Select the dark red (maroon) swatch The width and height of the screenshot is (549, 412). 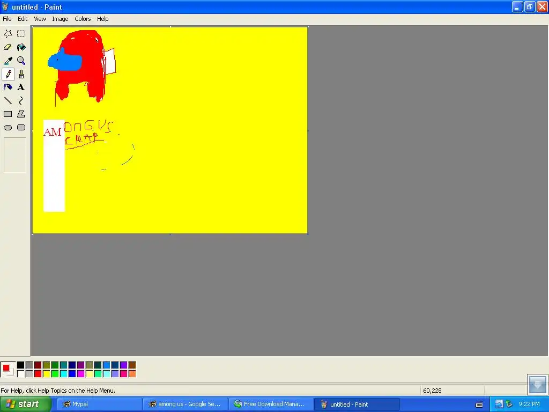click(38, 365)
